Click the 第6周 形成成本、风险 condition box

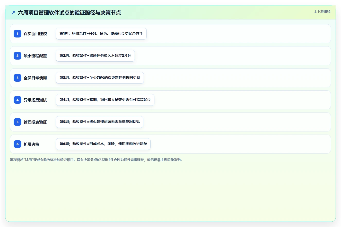click(103, 144)
